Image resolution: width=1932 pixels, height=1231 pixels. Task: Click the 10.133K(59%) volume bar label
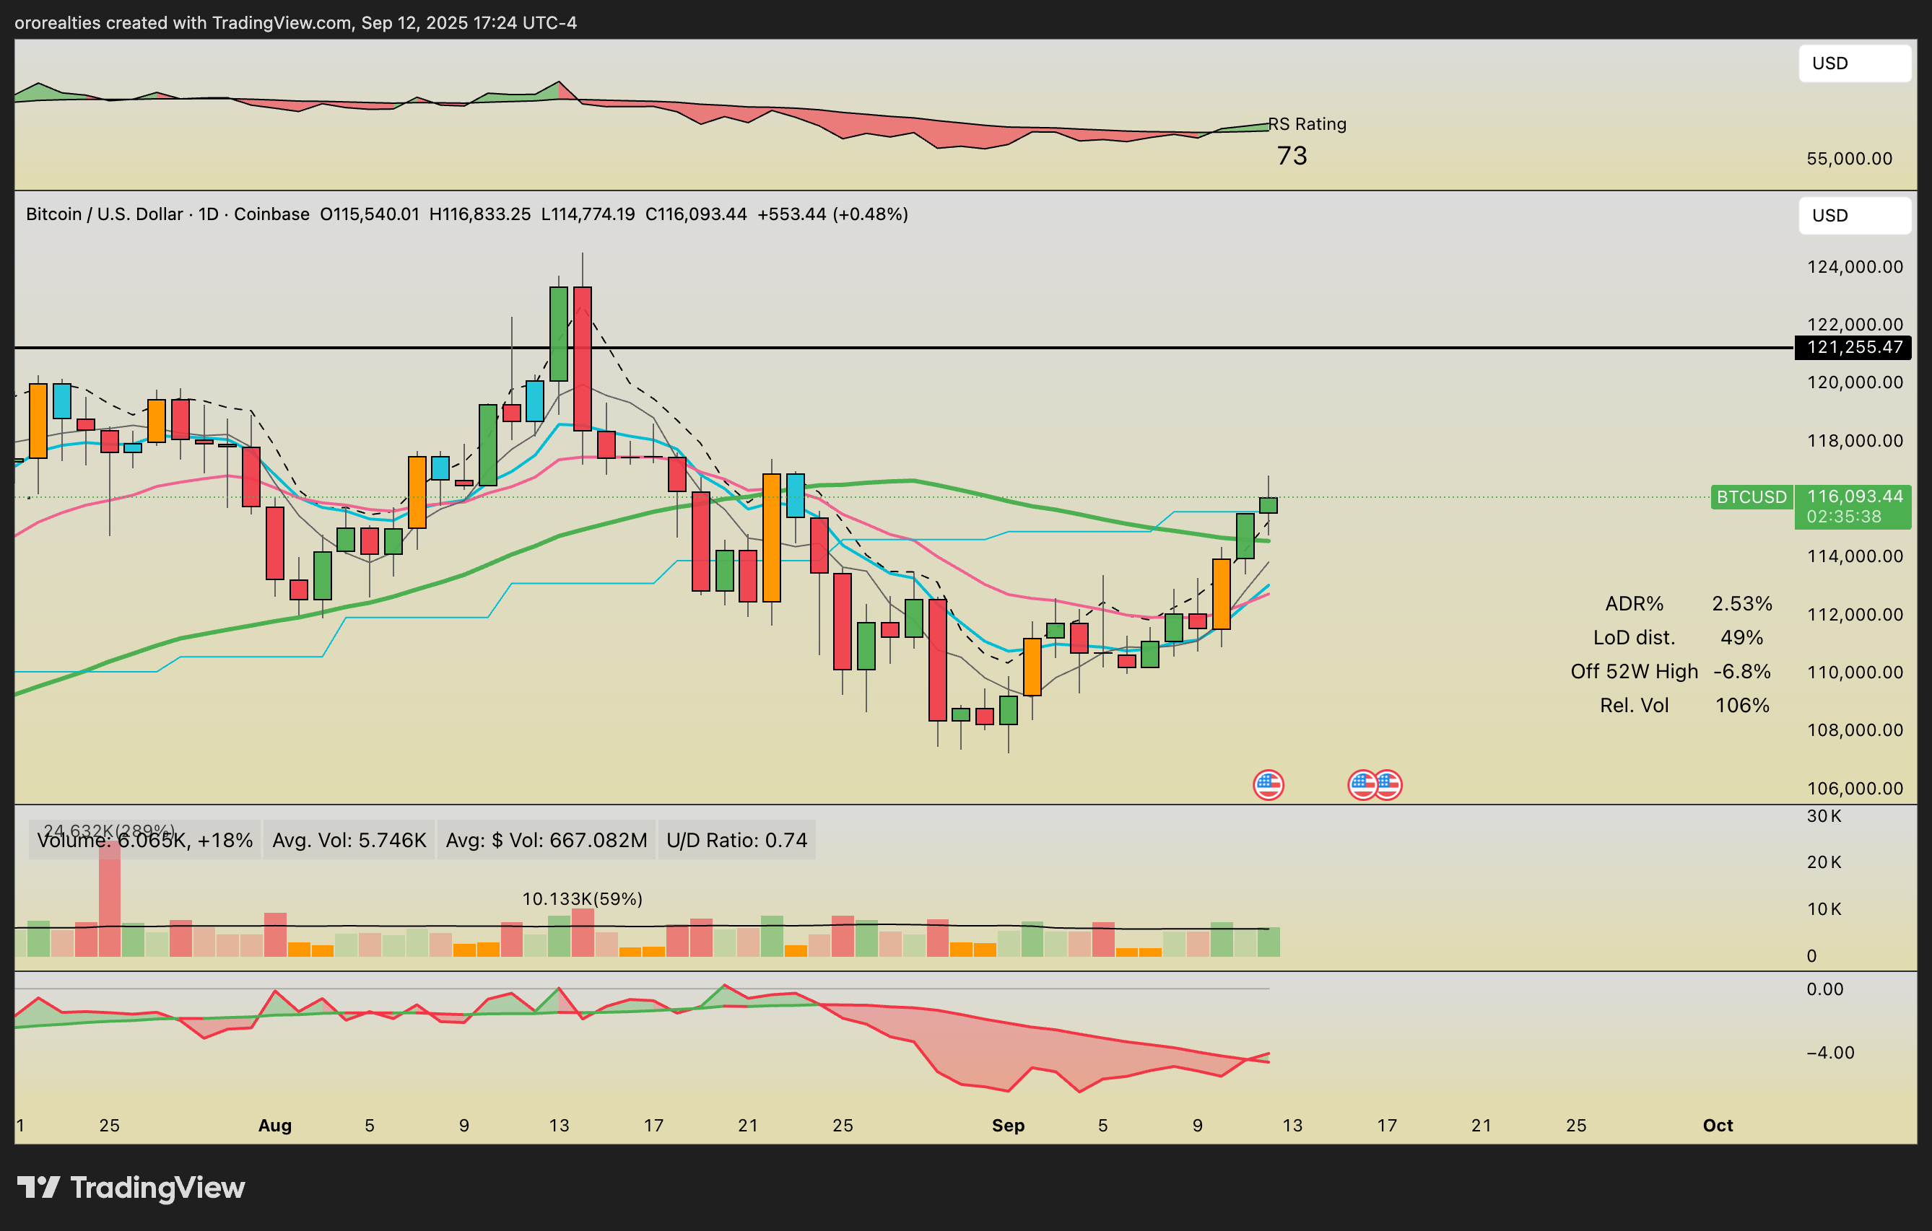(x=582, y=899)
